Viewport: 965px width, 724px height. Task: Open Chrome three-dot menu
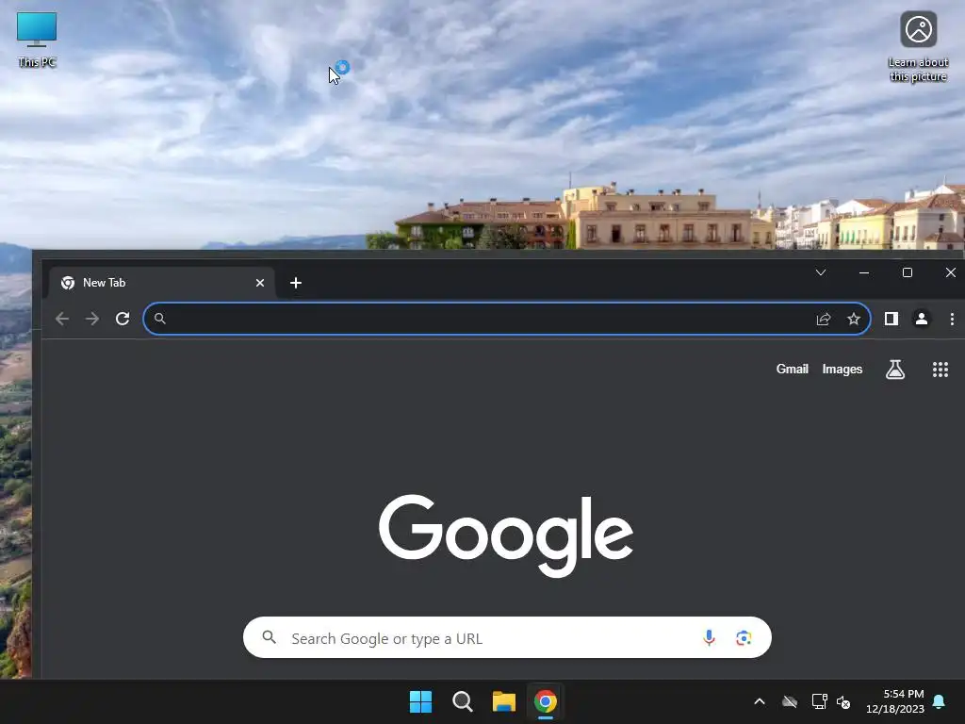coord(952,319)
